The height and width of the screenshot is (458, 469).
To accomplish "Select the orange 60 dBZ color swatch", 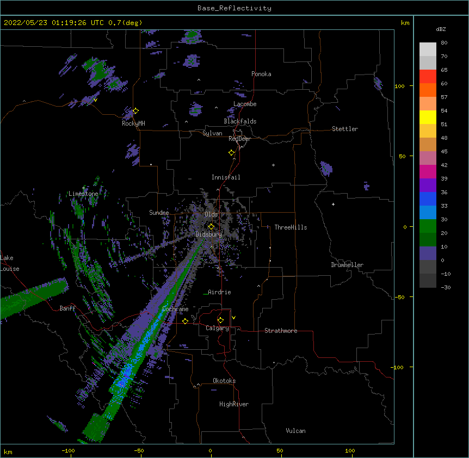I will point(428,90).
